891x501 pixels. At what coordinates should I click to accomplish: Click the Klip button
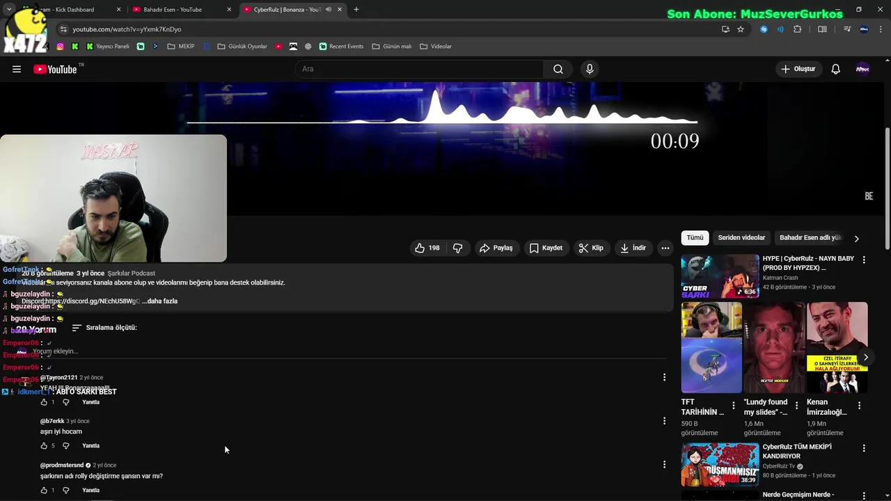click(x=592, y=248)
